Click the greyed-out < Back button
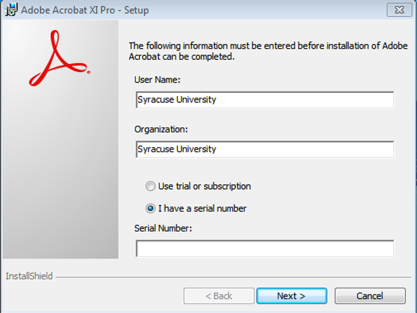417x313 pixels. [x=219, y=296]
